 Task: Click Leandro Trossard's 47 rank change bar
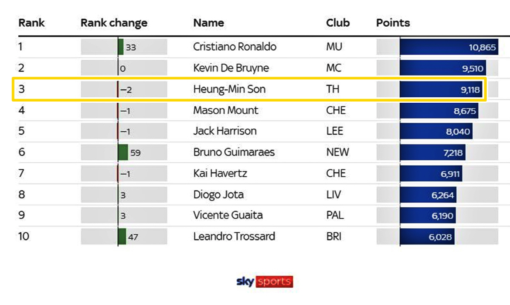tap(122, 237)
